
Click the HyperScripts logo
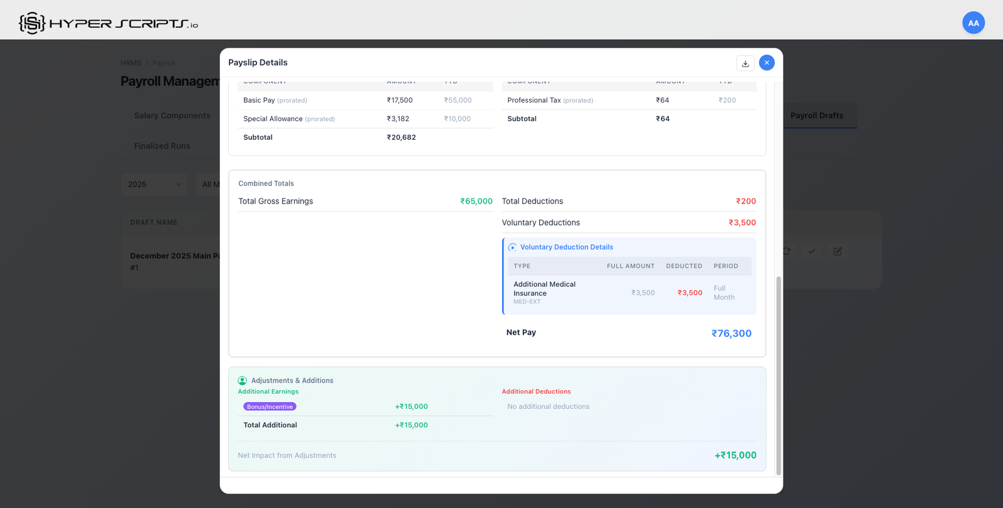(108, 23)
